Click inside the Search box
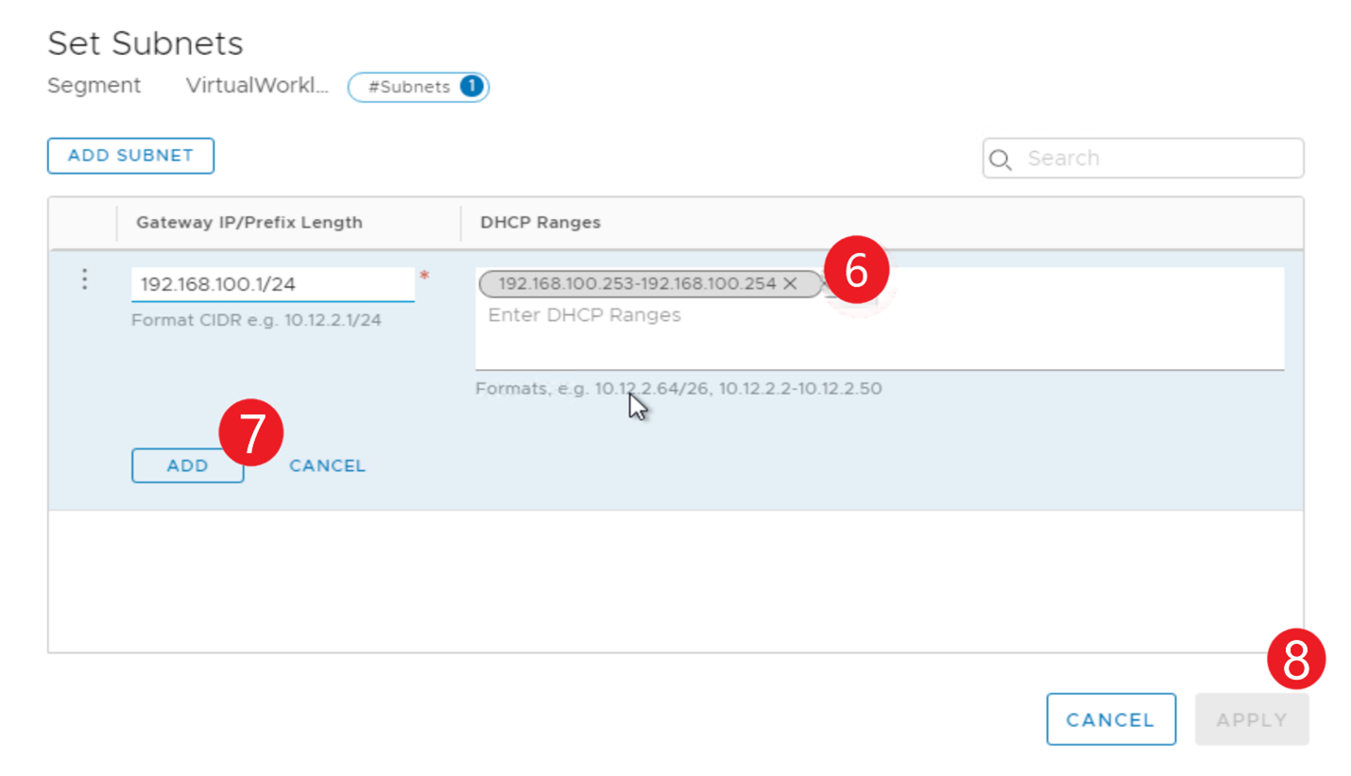1351x776 pixels. [1134, 158]
